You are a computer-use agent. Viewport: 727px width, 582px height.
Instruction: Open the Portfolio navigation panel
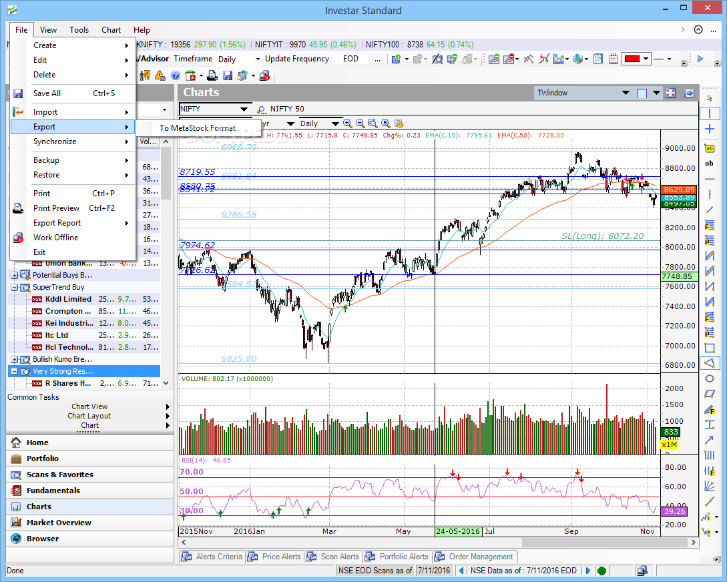pyautogui.click(x=90, y=459)
